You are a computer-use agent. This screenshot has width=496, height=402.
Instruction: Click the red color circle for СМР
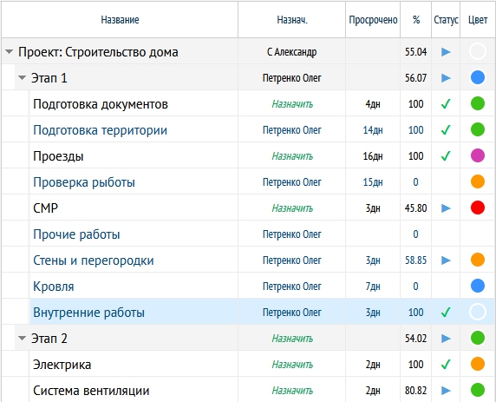(478, 208)
